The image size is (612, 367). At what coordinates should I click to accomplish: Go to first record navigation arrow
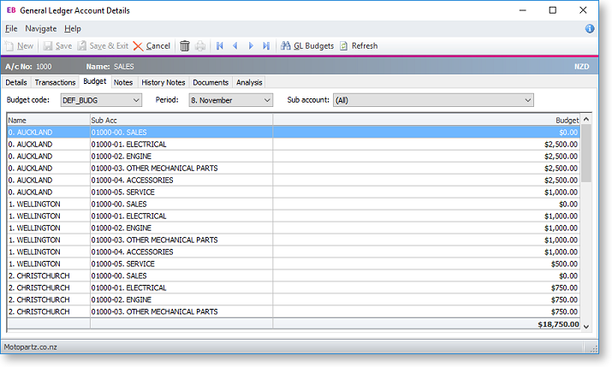pos(220,45)
